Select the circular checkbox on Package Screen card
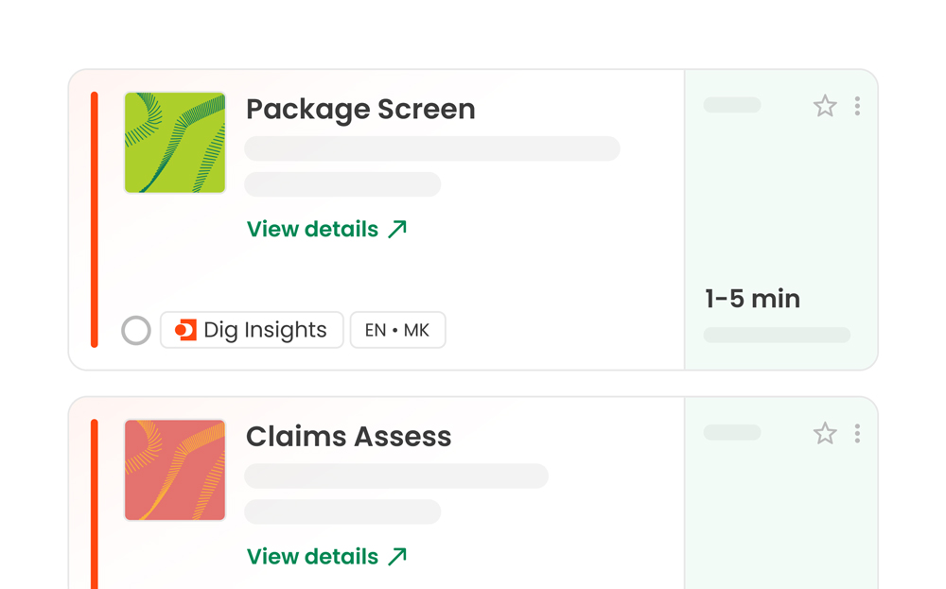This screenshot has width=946, height=589. point(136,330)
